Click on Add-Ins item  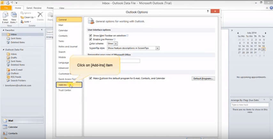(x=69, y=85)
